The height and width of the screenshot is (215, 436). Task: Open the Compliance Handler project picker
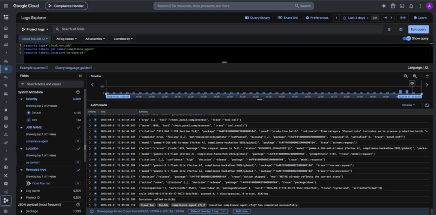[66, 6]
